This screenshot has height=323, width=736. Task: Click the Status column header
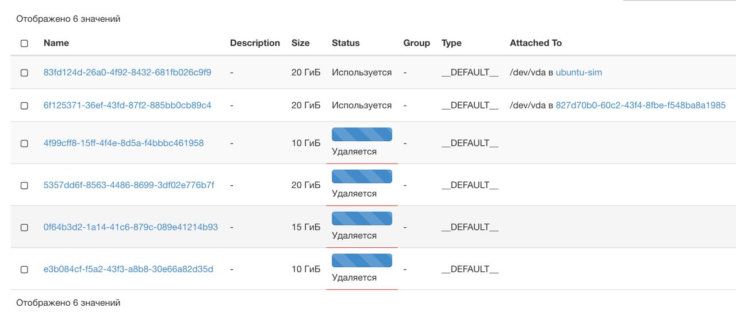pos(346,43)
